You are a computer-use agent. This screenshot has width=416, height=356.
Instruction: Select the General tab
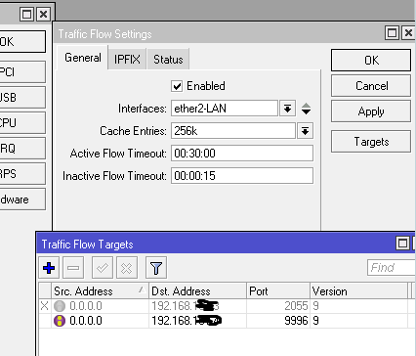pyautogui.click(x=83, y=58)
